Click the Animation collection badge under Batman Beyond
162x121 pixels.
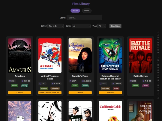(x=110, y=93)
